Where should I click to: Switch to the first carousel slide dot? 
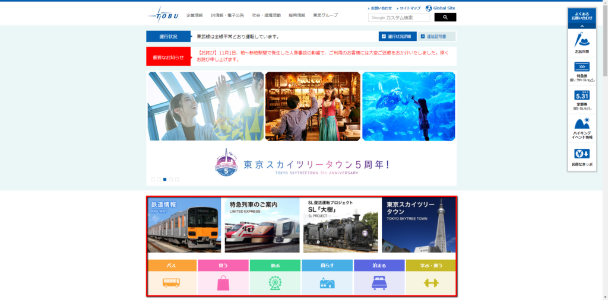(153, 179)
